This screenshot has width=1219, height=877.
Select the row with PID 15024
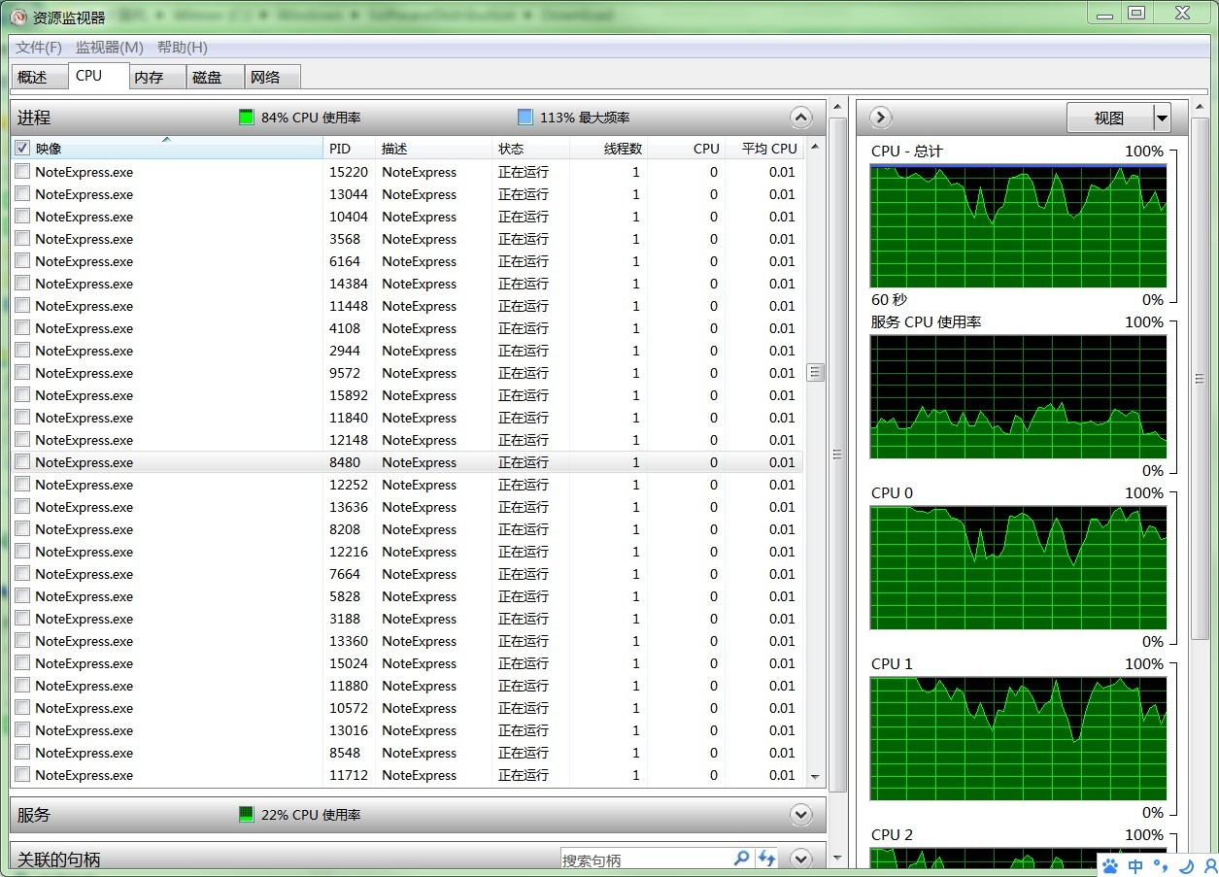[x=407, y=663]
